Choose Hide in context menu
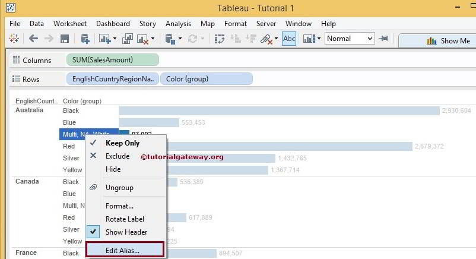The image size is (476, 259). pos(126,169)
